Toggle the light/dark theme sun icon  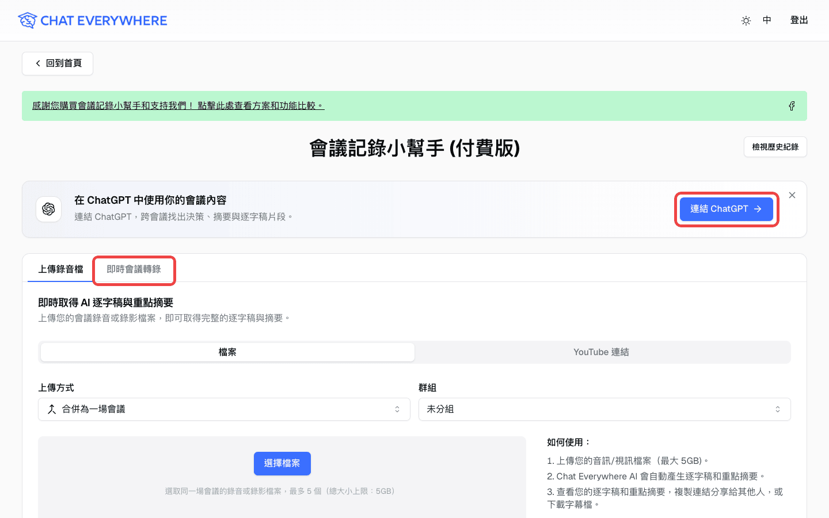point(746,21)
